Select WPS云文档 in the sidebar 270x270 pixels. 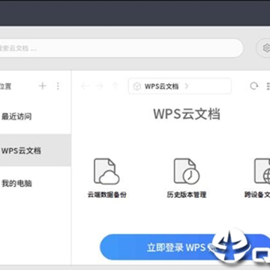35,151
